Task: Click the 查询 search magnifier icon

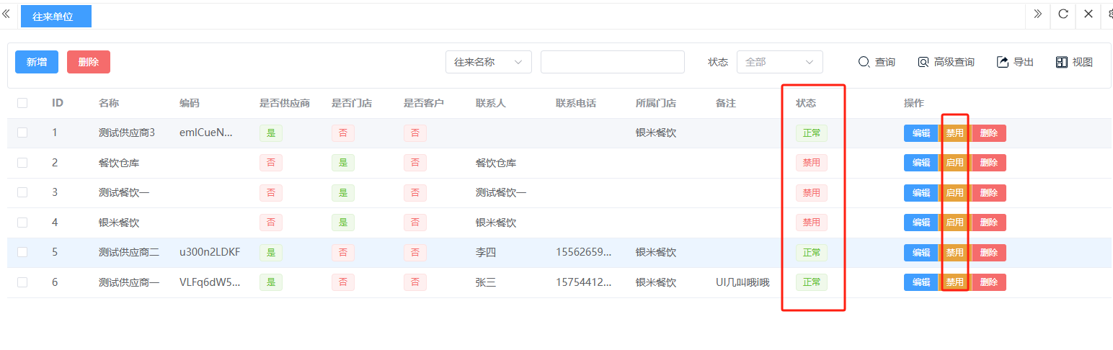Action: 864,62
